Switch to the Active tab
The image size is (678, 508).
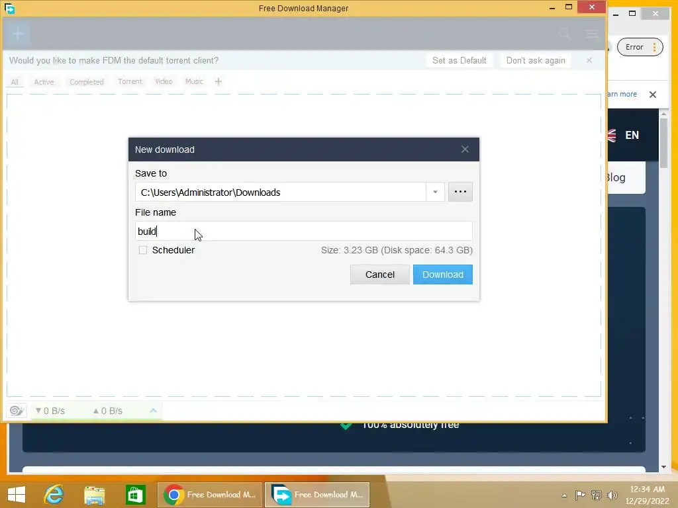coord(44,82)
